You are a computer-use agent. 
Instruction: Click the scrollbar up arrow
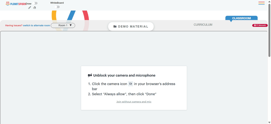point(269,1)
